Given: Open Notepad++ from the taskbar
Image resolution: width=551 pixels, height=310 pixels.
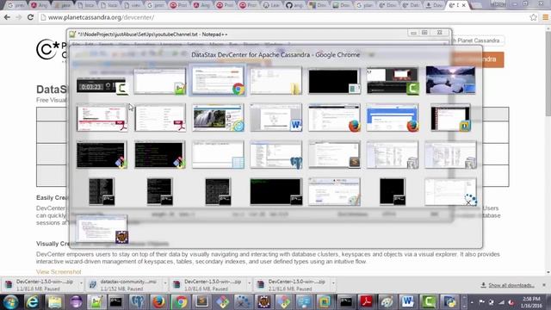Looking at the screenshot, I should (96, 302).
